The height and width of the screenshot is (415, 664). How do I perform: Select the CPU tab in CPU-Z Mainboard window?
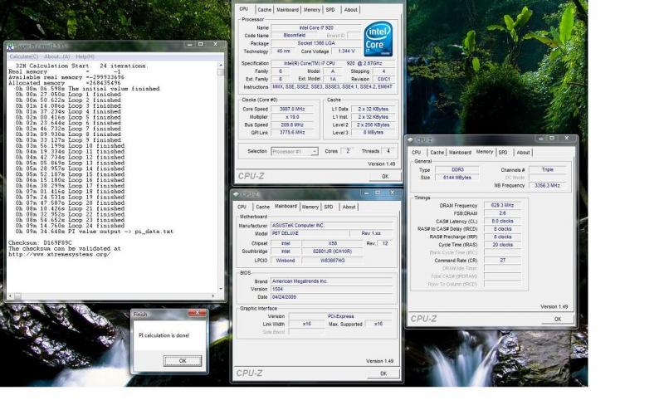click(242, 207)
